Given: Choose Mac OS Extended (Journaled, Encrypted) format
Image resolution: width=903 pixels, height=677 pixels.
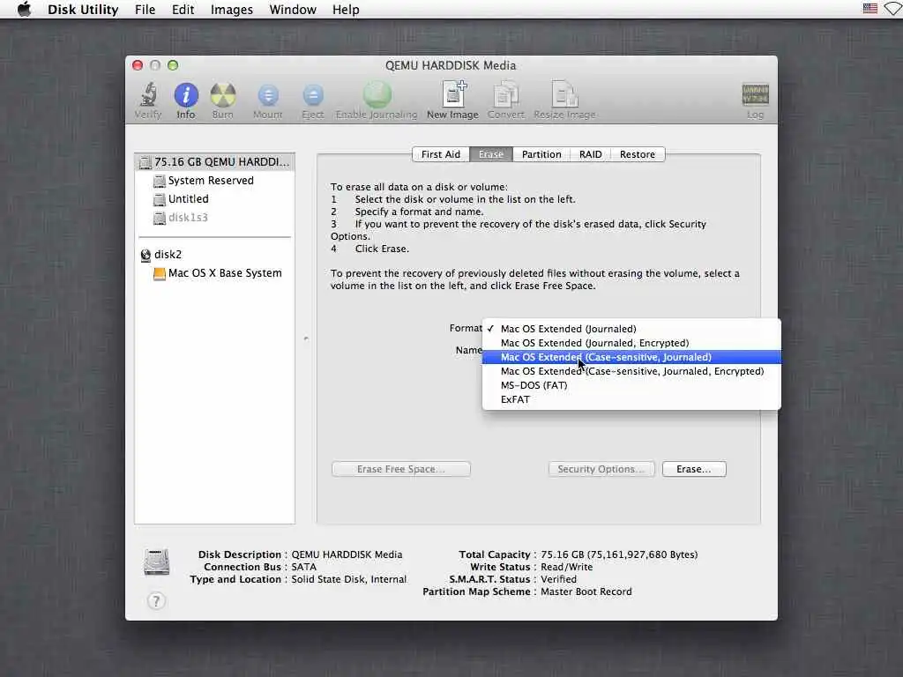Looking at the screenshot, I should pyautogui.click(x=631, y=343).
